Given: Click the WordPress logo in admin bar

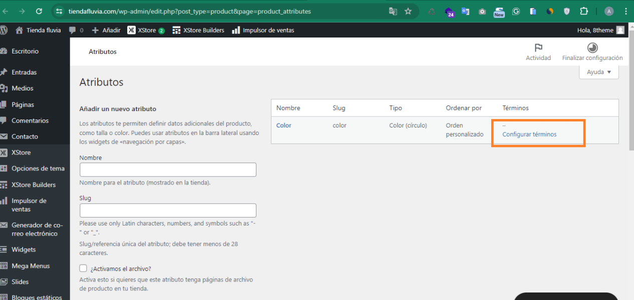Looking at the screenshot, I should tap(4, 30).
